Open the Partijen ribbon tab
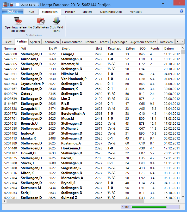187x212 pixels. click(70, 12)
